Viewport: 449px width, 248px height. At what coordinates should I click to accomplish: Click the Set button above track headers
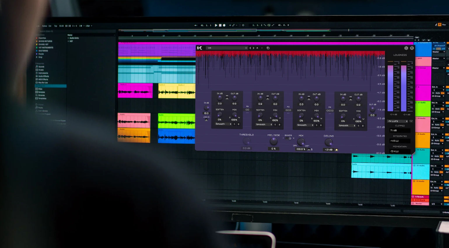pos(417,37)
